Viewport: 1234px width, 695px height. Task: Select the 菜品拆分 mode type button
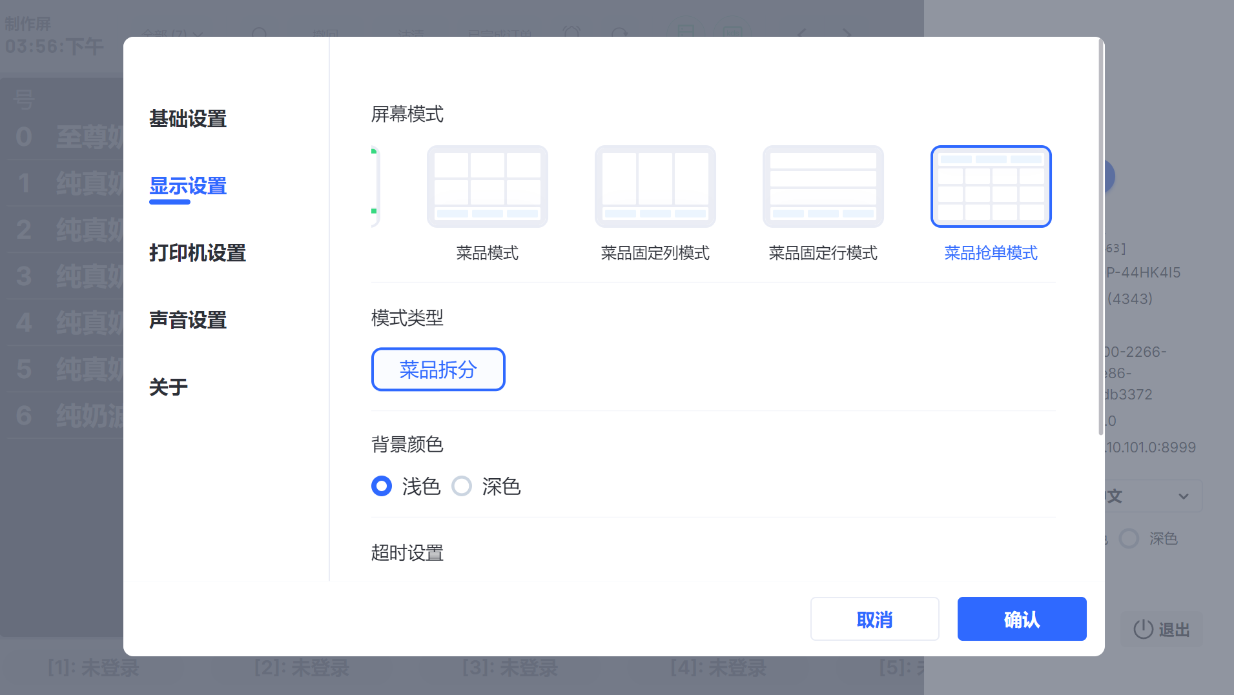(438, 370)
